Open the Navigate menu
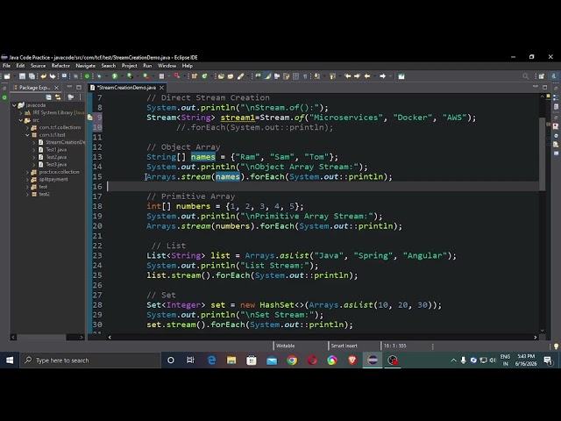Screen dimensions: 561x421 [x=86, y=66]
